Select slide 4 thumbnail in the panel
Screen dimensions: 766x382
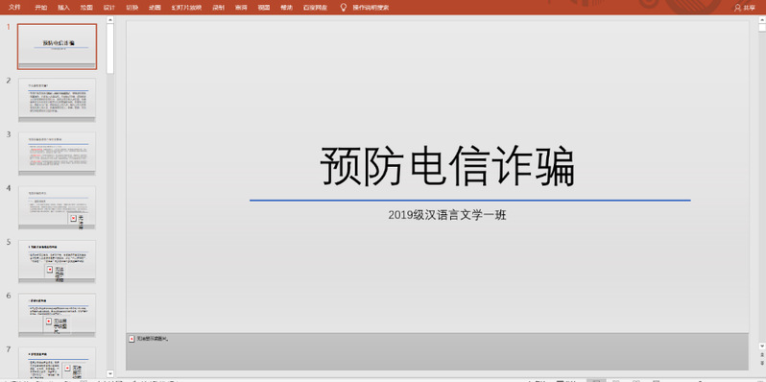(58, 207)
